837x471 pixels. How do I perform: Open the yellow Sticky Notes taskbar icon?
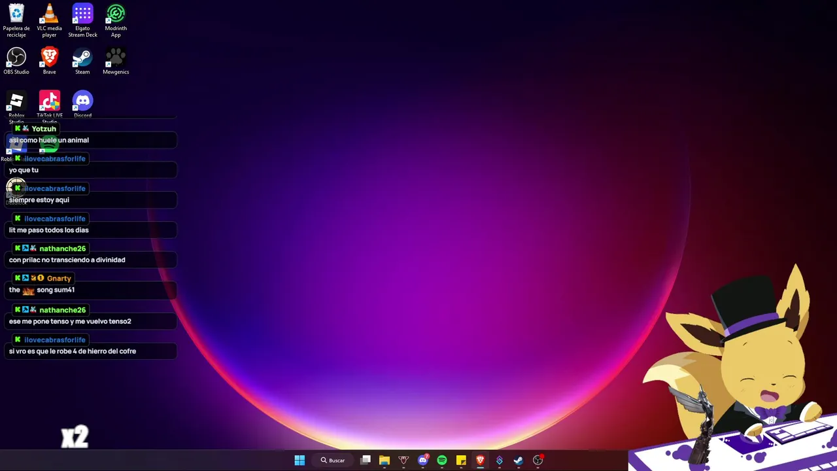click(x=461, y=461)
